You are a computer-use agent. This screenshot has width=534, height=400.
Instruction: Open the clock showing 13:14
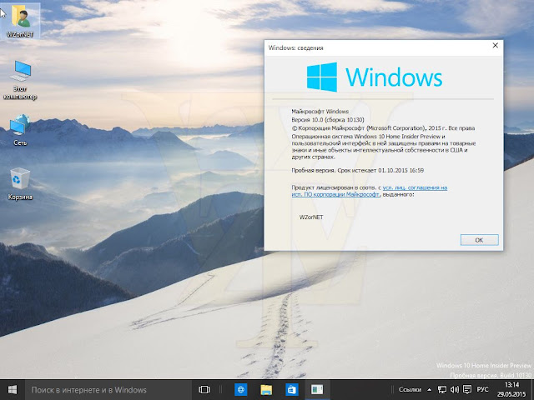tap(511, 390)
